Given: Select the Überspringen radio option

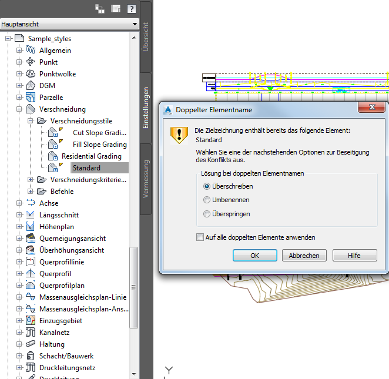Looking at the screenshot, I should [207, 214].
